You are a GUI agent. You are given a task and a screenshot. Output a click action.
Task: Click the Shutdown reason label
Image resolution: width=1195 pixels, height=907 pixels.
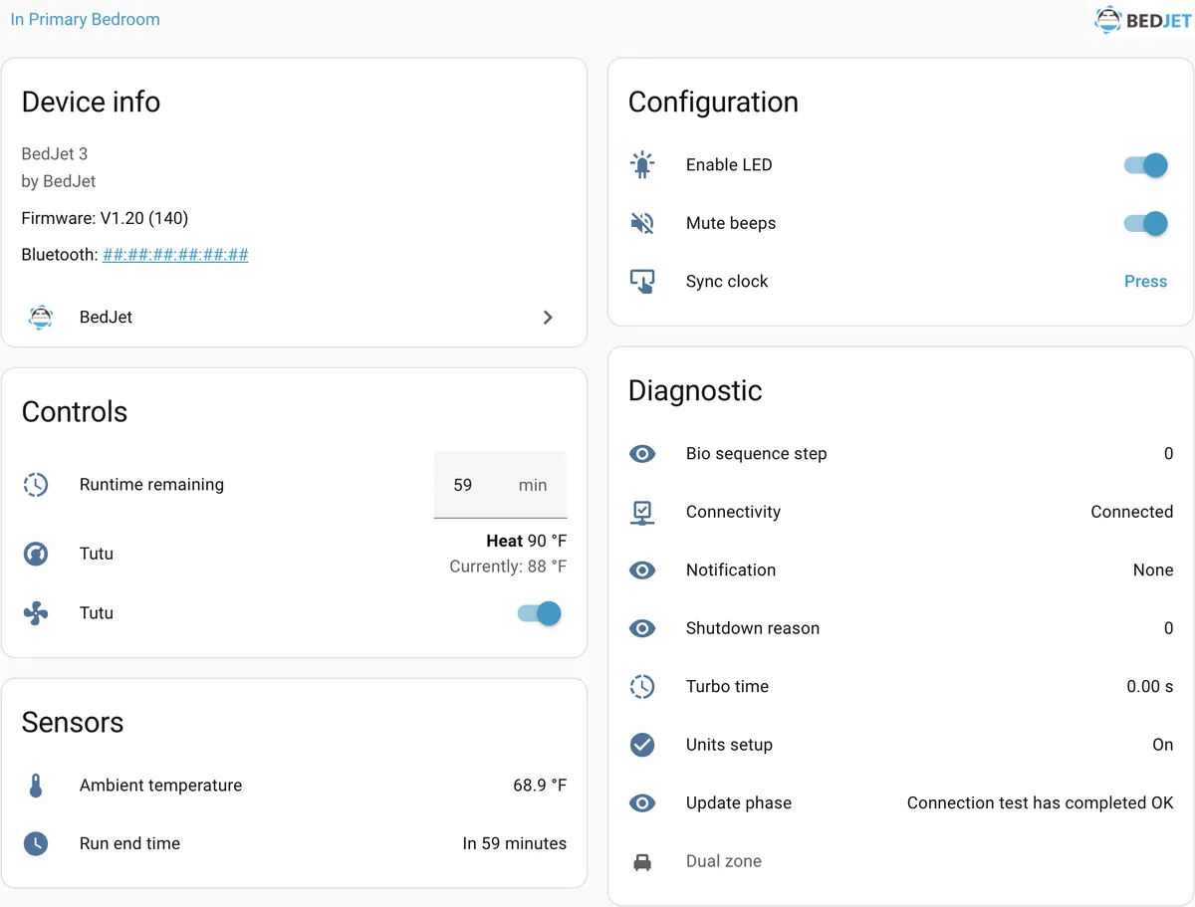click(753, 628)
